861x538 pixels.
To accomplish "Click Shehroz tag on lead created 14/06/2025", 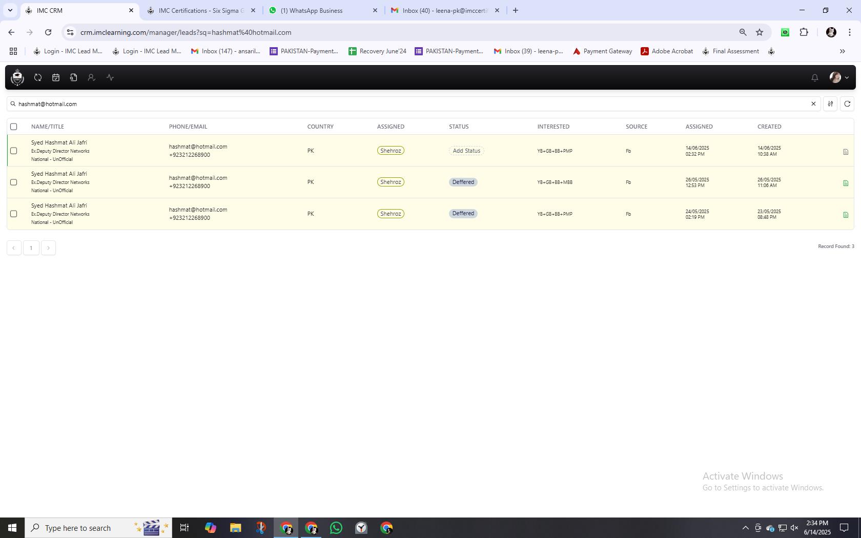I will [x=391, y=151].
